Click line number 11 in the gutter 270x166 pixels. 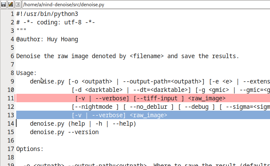coord(11,98)
